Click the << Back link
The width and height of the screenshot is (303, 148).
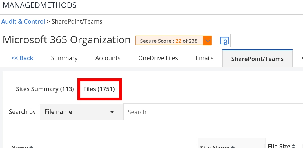pyautogui.click(x=22, y=58)
